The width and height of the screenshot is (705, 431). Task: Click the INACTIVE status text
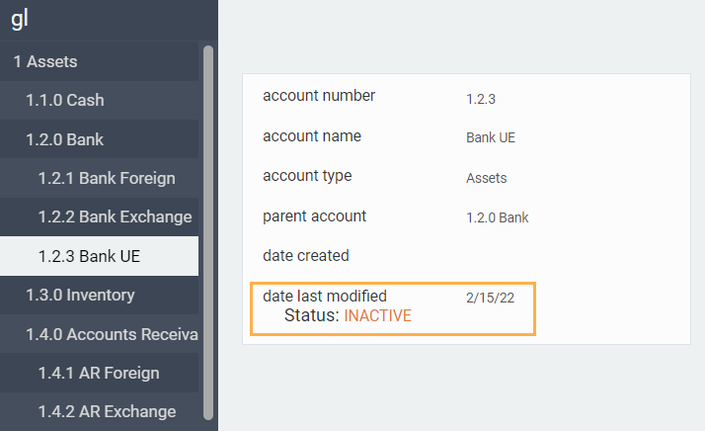point(377,316)
